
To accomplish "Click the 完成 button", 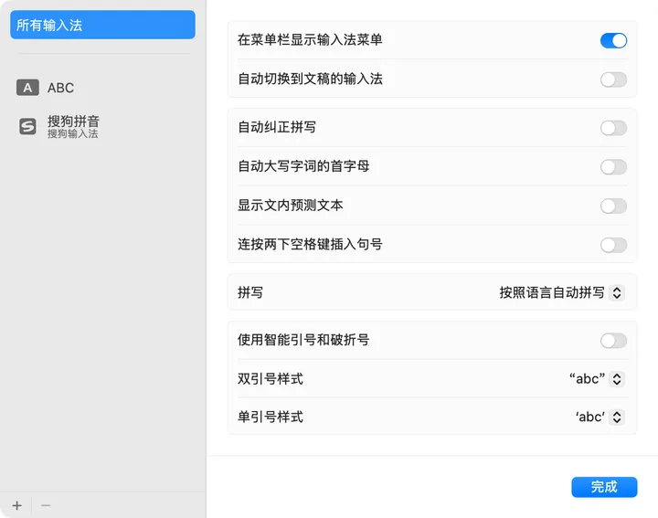I will click(604, 487).
